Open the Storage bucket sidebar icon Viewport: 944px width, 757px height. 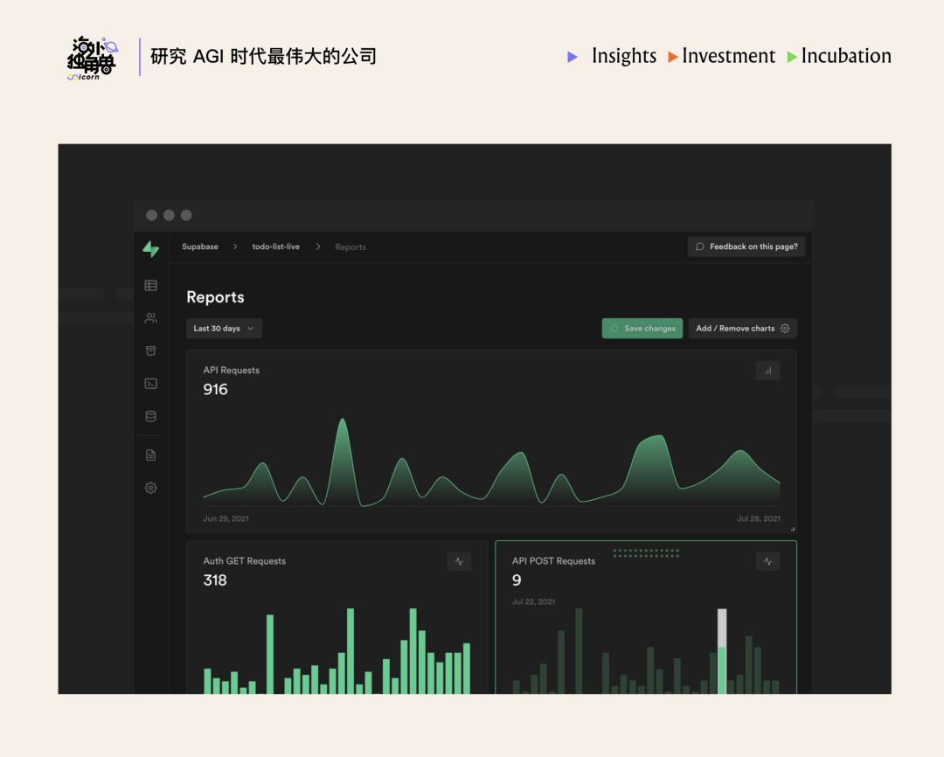[151, 351]
